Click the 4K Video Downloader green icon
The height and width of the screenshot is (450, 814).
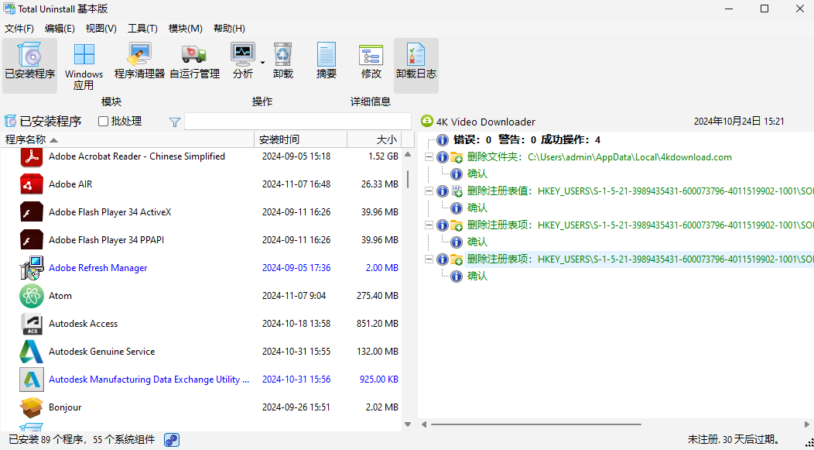426,121
